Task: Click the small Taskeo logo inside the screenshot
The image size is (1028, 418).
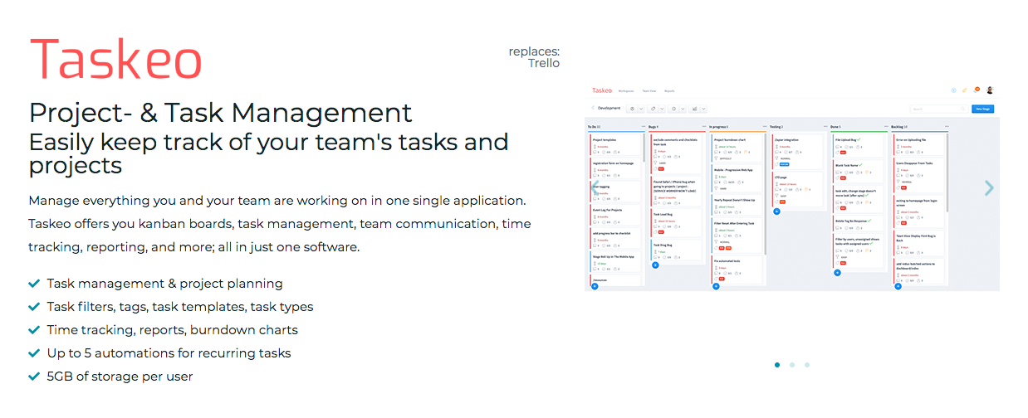Action: tap(602, 90)
